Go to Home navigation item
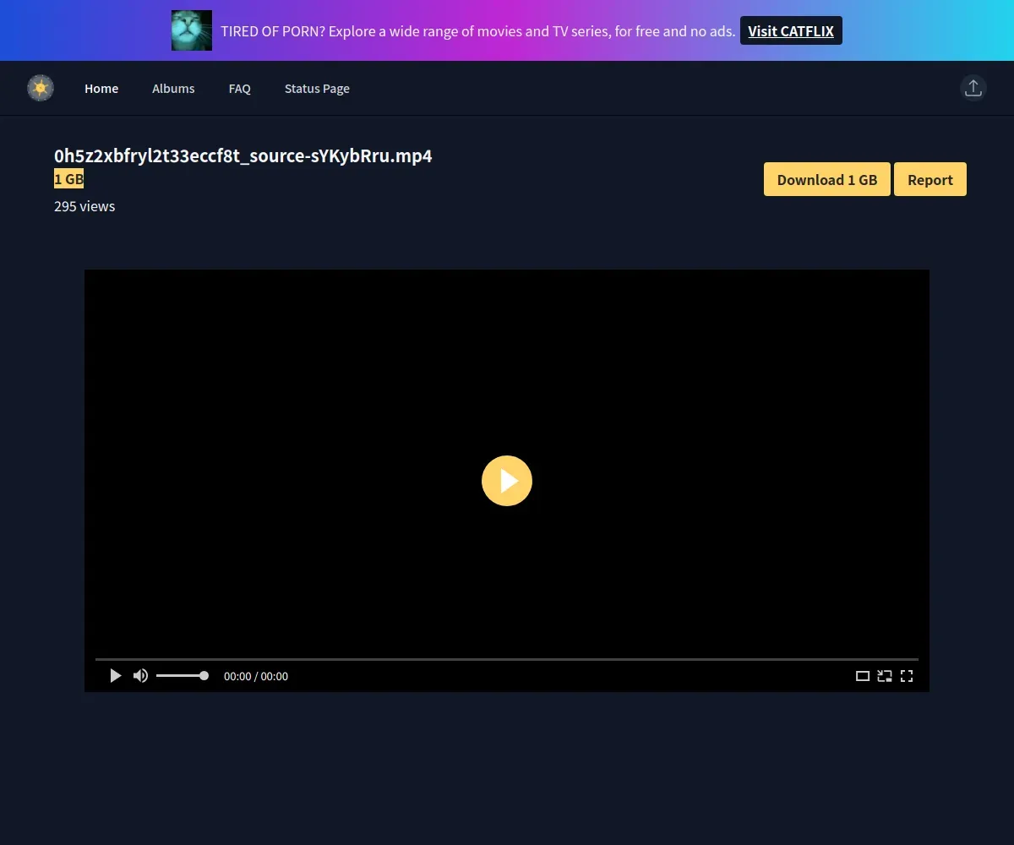This screenshot has height=845, width=1014. pos(101,88)
